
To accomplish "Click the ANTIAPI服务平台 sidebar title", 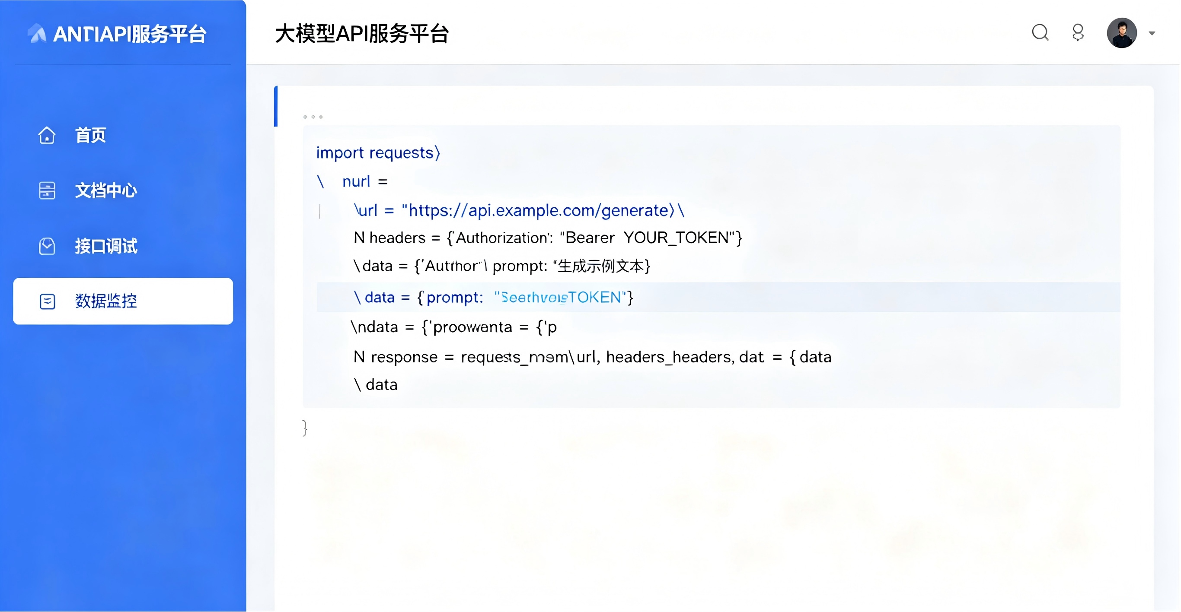I will pyautogui.click(x=130, y=34).
